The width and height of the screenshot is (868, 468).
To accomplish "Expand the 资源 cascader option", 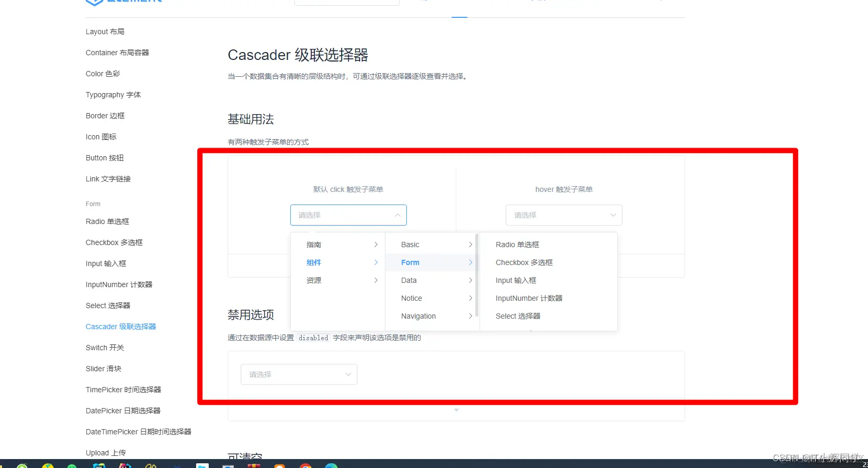I will [338, 280].
